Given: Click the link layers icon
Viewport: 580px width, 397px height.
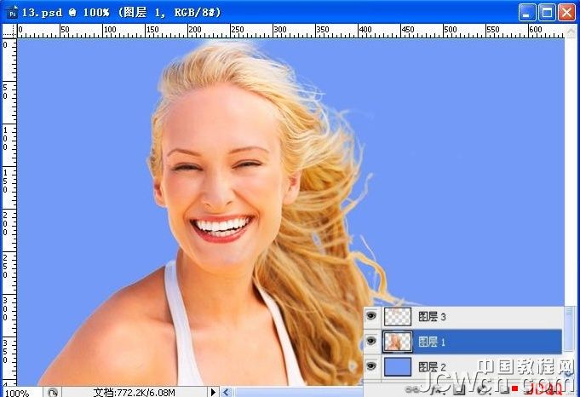Looking at the screenshot, I should point(411,389).
